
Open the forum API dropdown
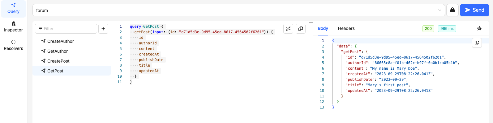[x=238, y=10]
